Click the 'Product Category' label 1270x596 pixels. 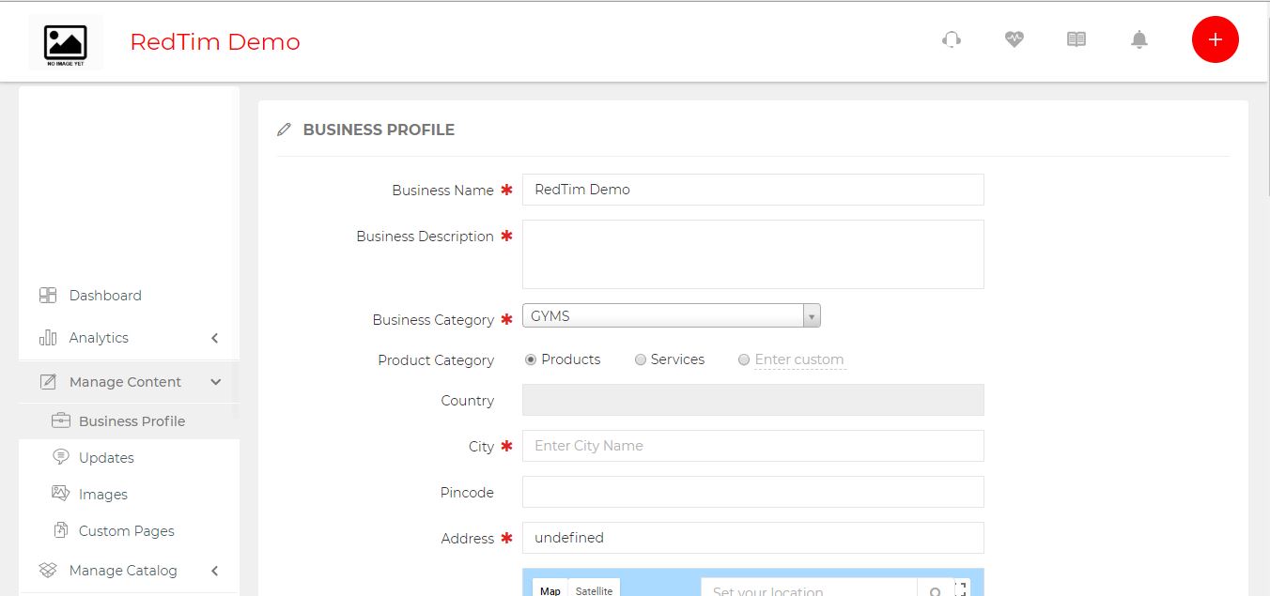point(436,360)
